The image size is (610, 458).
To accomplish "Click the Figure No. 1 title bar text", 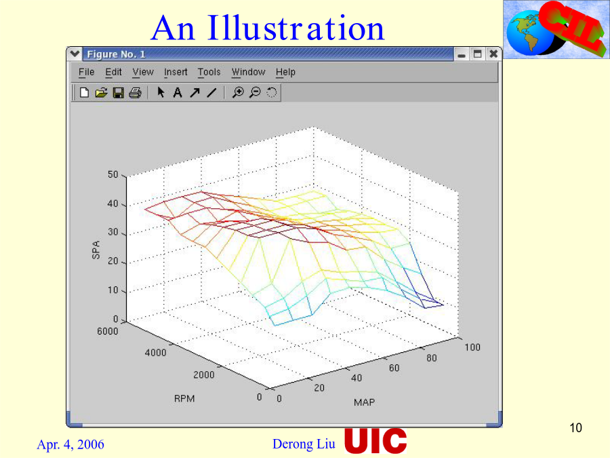I will pos(116,54).
